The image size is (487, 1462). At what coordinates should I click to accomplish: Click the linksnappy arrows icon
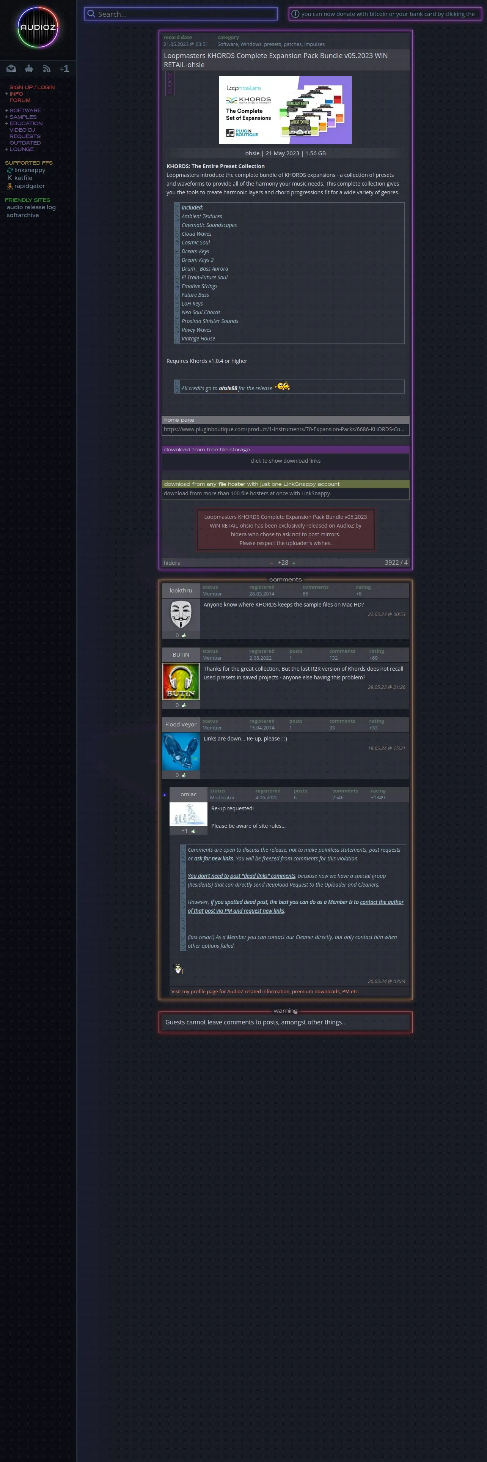click(9, 170)
